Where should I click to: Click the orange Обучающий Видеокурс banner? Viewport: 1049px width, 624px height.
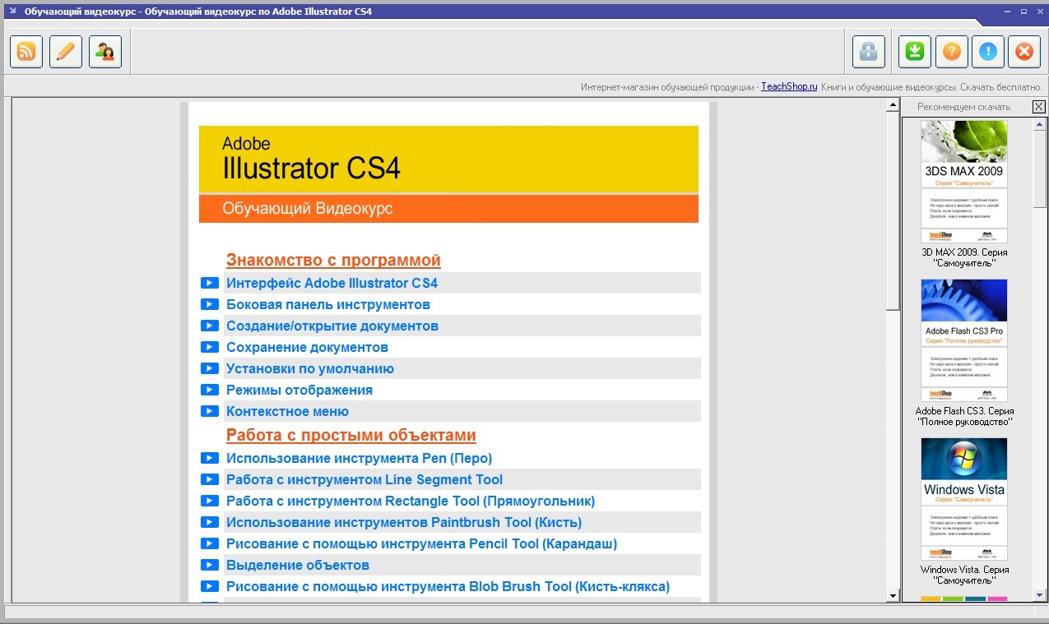pos(448,209)
